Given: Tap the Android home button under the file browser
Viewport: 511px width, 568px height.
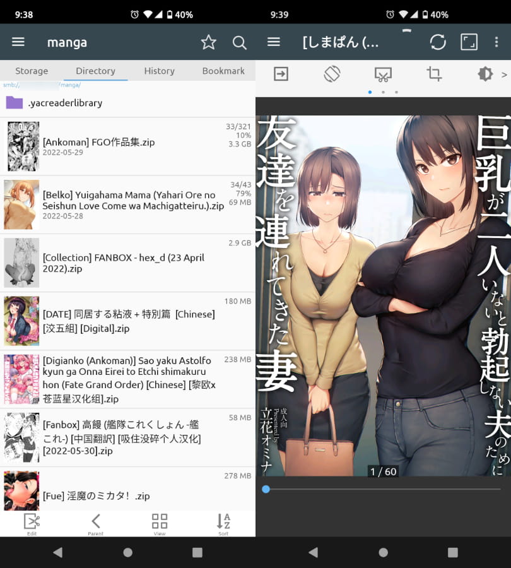Looking at the screenshot, I should pos(127,552).
